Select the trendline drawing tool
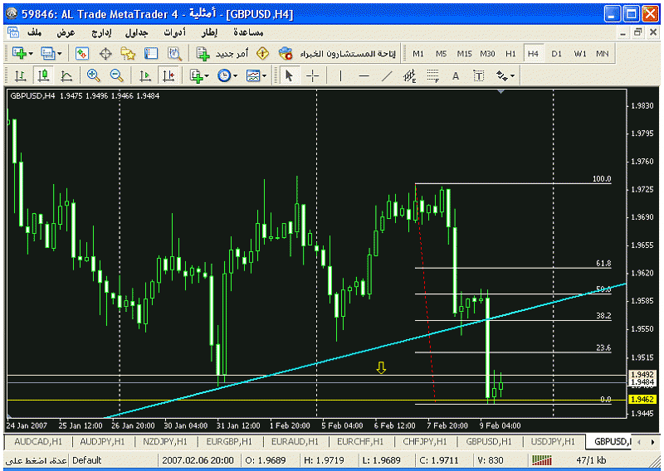 point(386,75)
